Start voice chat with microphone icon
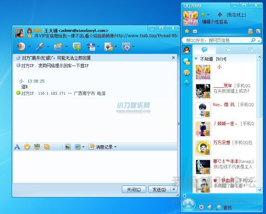The width and height of the screenshot is (266, 214). (x=40, y=46)
